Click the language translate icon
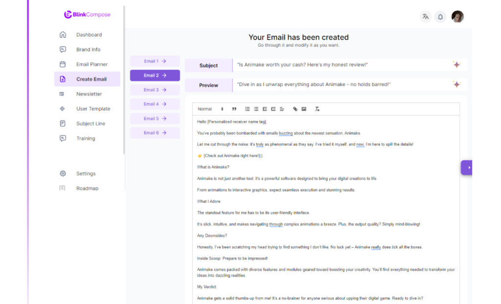This screenshot has height=304, width=501. (x=426, y=17)
